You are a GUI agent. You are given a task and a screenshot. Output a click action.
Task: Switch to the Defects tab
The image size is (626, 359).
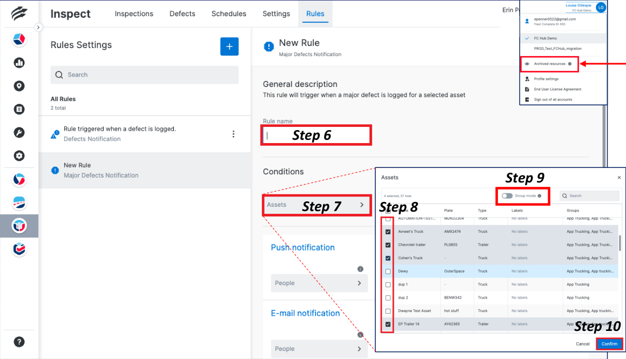pos(182,13)
